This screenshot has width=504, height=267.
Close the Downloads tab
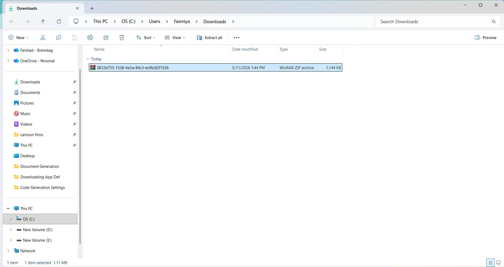coord(77,8)
